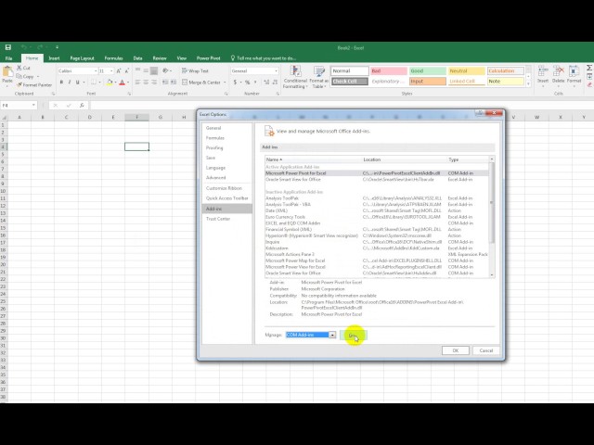Select Customize Ribbon in Options sidebar
The height and width of the screenshot is (445, 594).
(x=224, y=188)
